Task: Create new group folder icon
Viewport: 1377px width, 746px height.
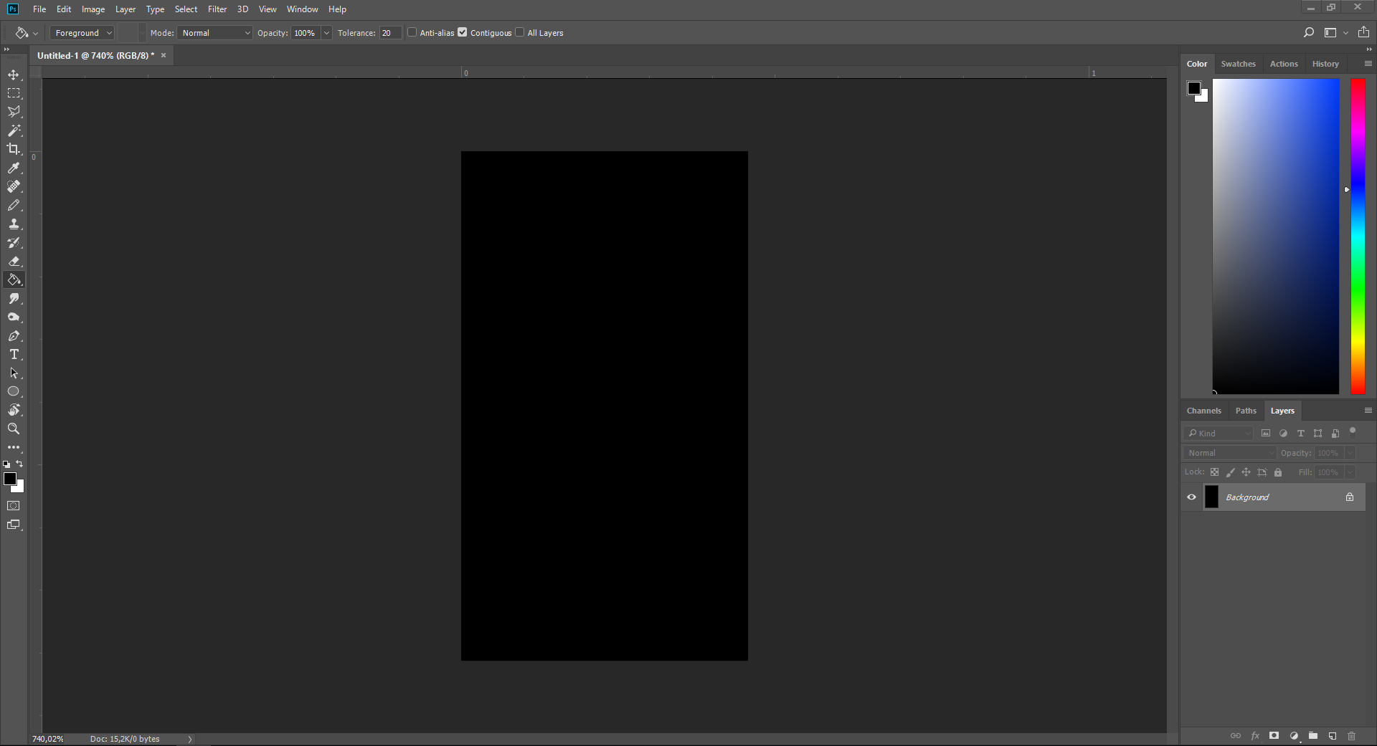Action: [1312, 736]
